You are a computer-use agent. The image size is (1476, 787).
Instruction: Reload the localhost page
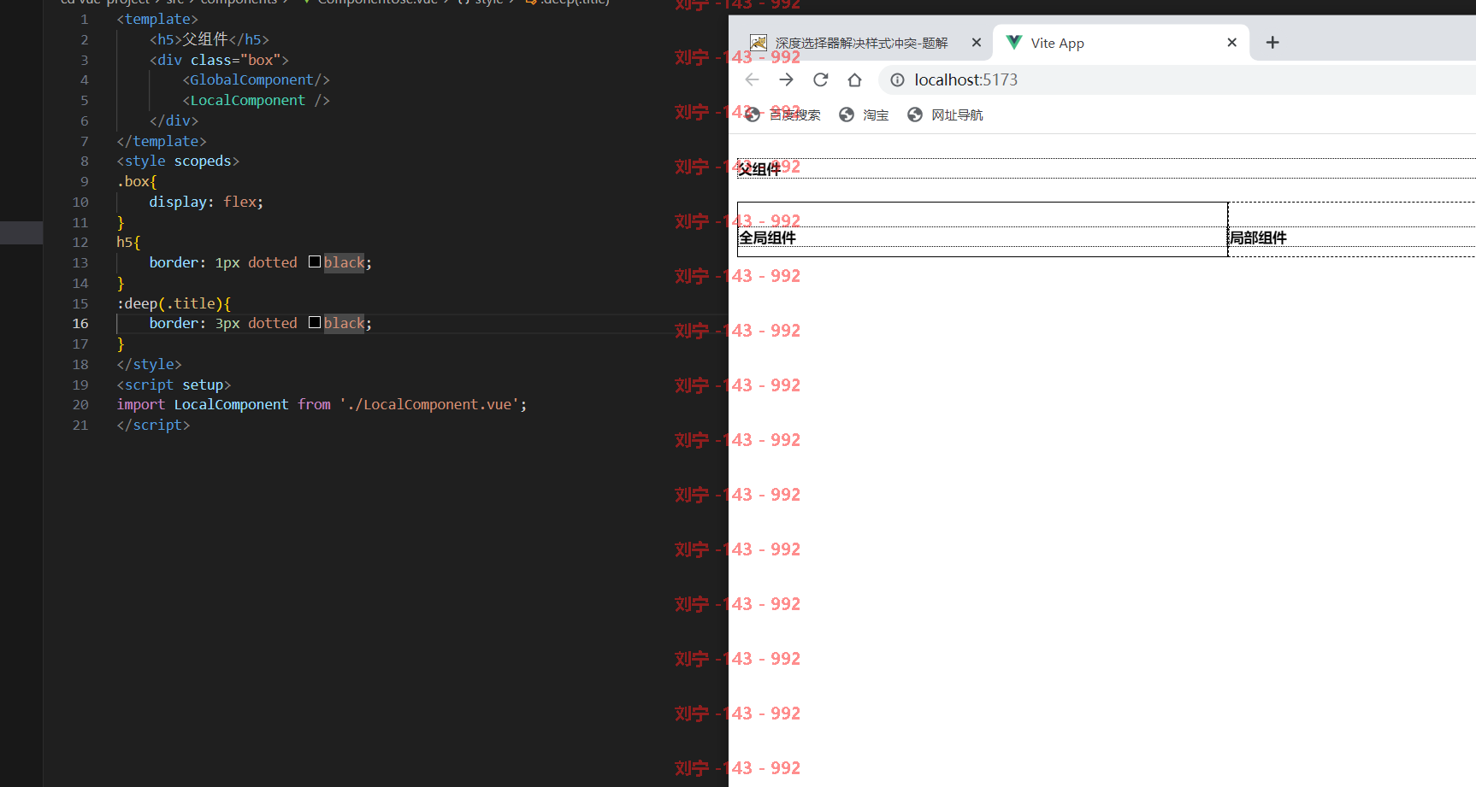point(820,79)
